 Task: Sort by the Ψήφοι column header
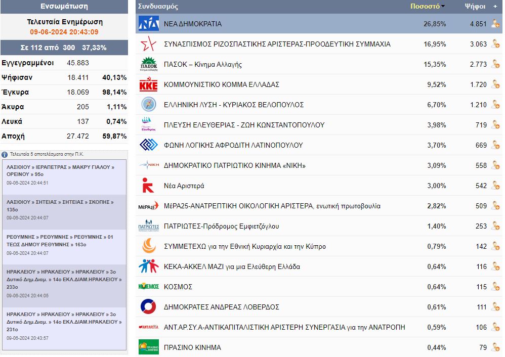[475, 7]
